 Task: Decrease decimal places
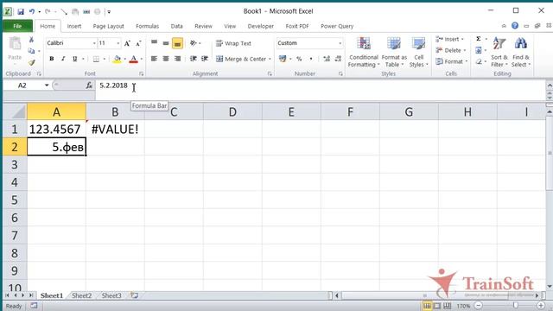[x=338, y=59]
